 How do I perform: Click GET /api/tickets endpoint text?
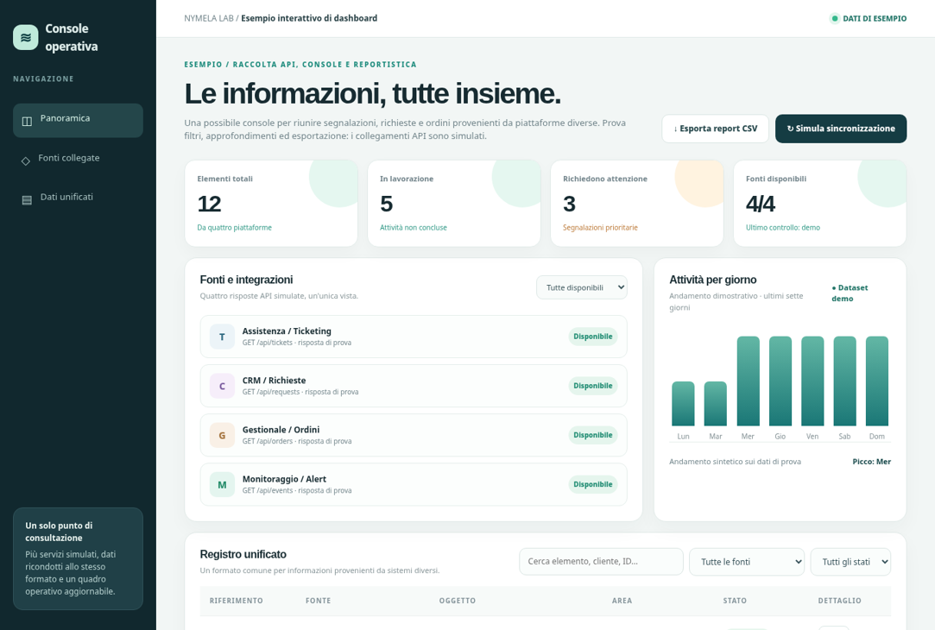coord(297,343)
